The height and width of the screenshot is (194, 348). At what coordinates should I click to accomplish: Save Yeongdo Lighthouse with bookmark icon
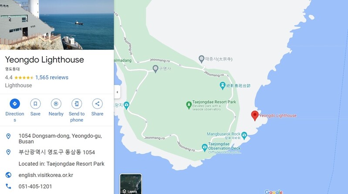coord(35,104)
